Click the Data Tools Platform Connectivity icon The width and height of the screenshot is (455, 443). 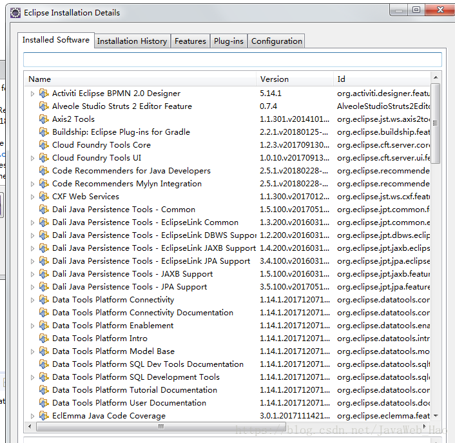(44, 300)
